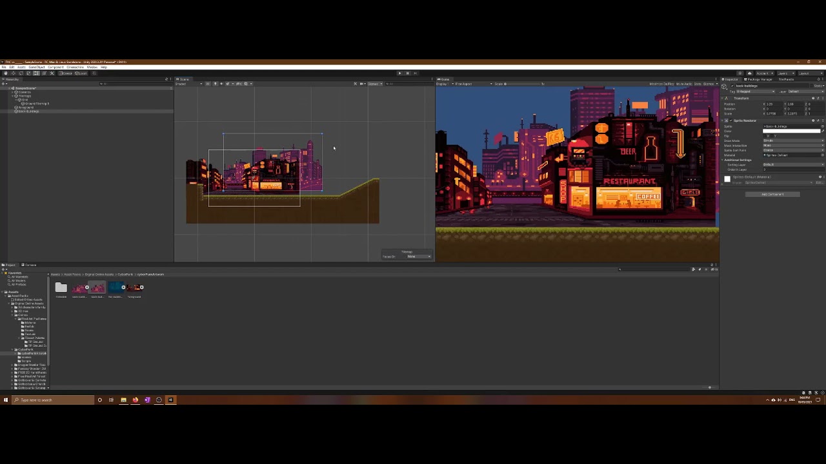The image size is (826, 464).
Task: Enable Flip X checkbox
Action: click(765, 136)
